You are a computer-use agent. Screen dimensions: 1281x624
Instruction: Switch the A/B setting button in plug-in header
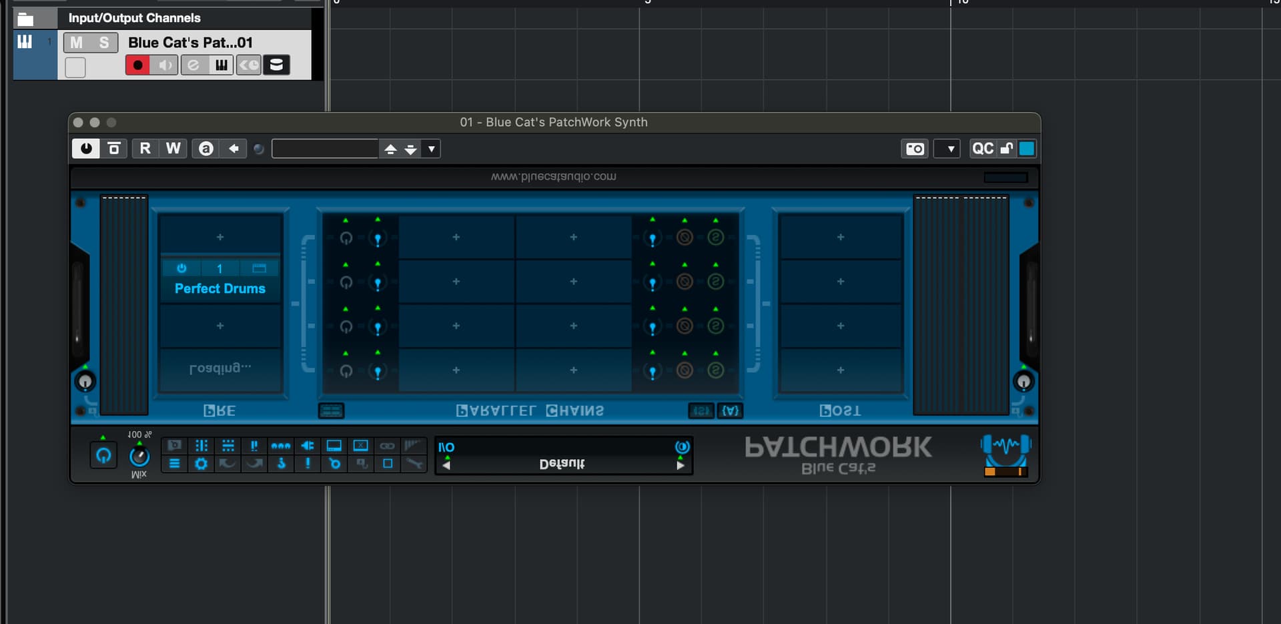point(206,148)
